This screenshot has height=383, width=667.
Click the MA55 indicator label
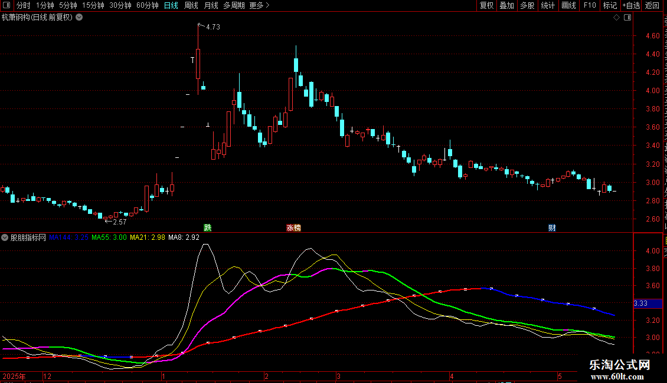point(109,237)
